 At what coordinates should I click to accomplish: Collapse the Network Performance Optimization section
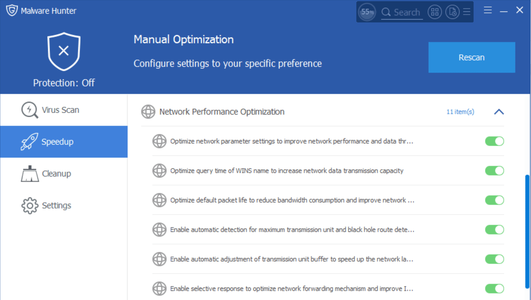pos(499,112)
